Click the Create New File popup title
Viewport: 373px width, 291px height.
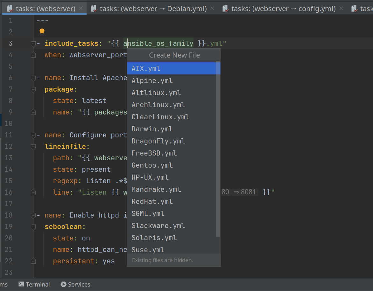(x=174, y=55)
